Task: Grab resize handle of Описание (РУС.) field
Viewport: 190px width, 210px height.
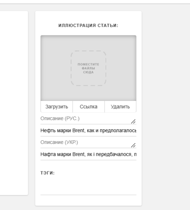Action: coord(133,121)
